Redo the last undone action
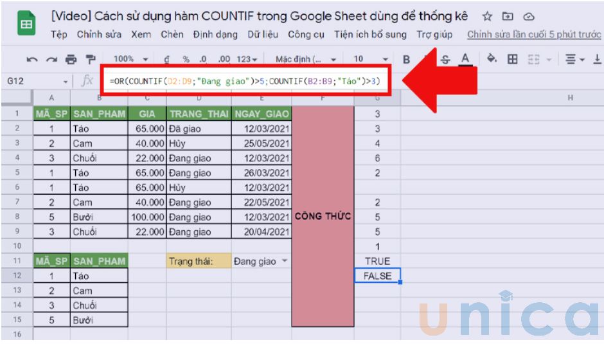This screenshot has height=344, width=604. (51, 59)
